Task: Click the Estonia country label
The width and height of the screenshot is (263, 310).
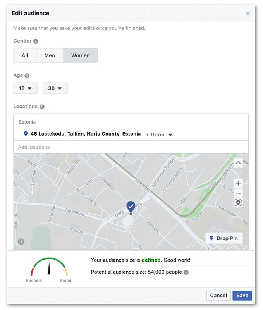Action: 27,122
